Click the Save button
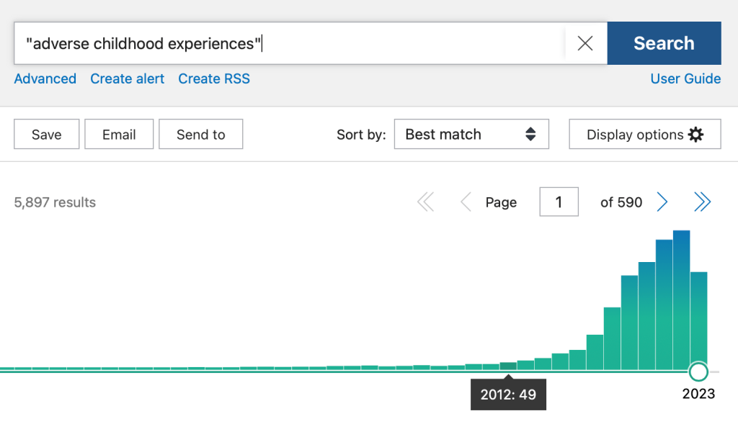The width and height of the screenshot is (738, 424). tap(46, 135)
